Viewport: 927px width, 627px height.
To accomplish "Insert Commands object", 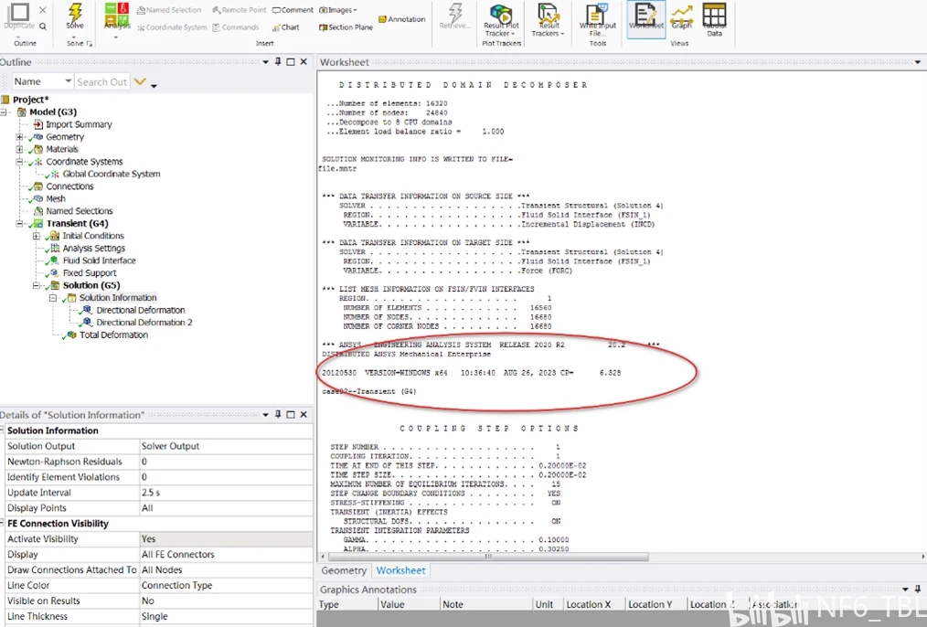I will 236,27.
